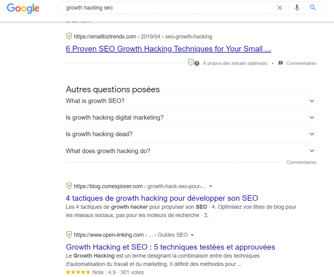The width and height of the screenshot is (334, 277).
Task: Click the shield icon beside open-linking.com URL
Action: tap(69, 234)
